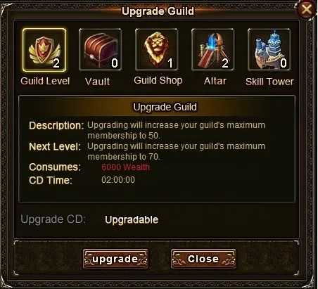Image resolution: width=318 pixels, height=289 pixels.
Task: Click the Close button at bottom
Action: point(203,259)
